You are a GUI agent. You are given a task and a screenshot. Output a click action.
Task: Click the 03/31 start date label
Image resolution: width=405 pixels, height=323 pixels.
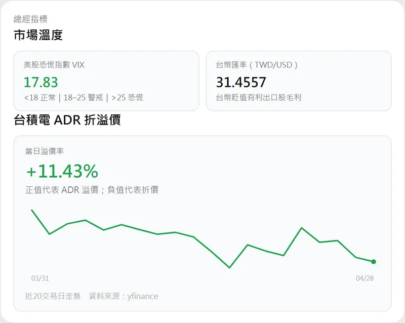(40, 278)
